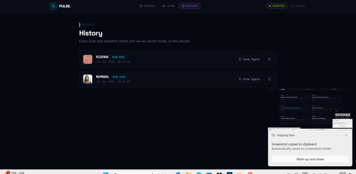Screen dimensions: 356x174
Task: Open the TUR - USA taskbar widget
Action: pyautogui.click(x=14, y=172)
